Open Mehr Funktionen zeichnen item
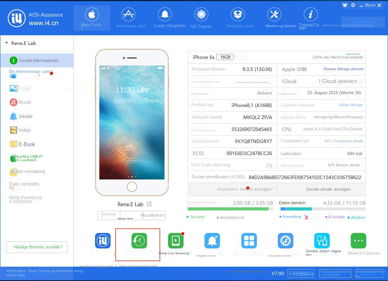The image size is (388, 281). click(25, 200)
